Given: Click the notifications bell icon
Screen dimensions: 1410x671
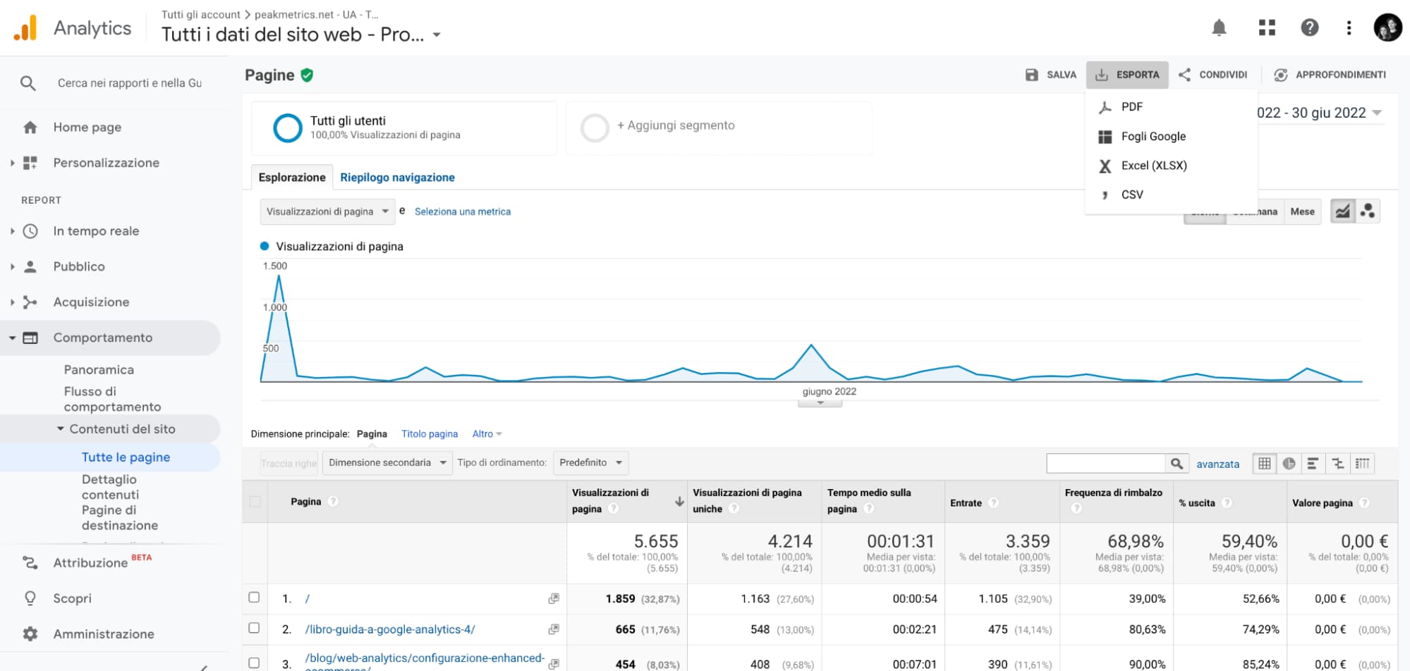Looking at the screenshot, I should pyautogui.click(x=1219, y=27).
